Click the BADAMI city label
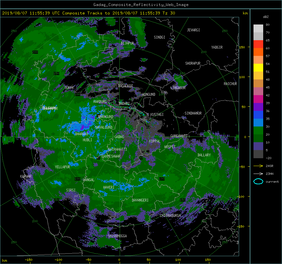 tap(124, 104)
